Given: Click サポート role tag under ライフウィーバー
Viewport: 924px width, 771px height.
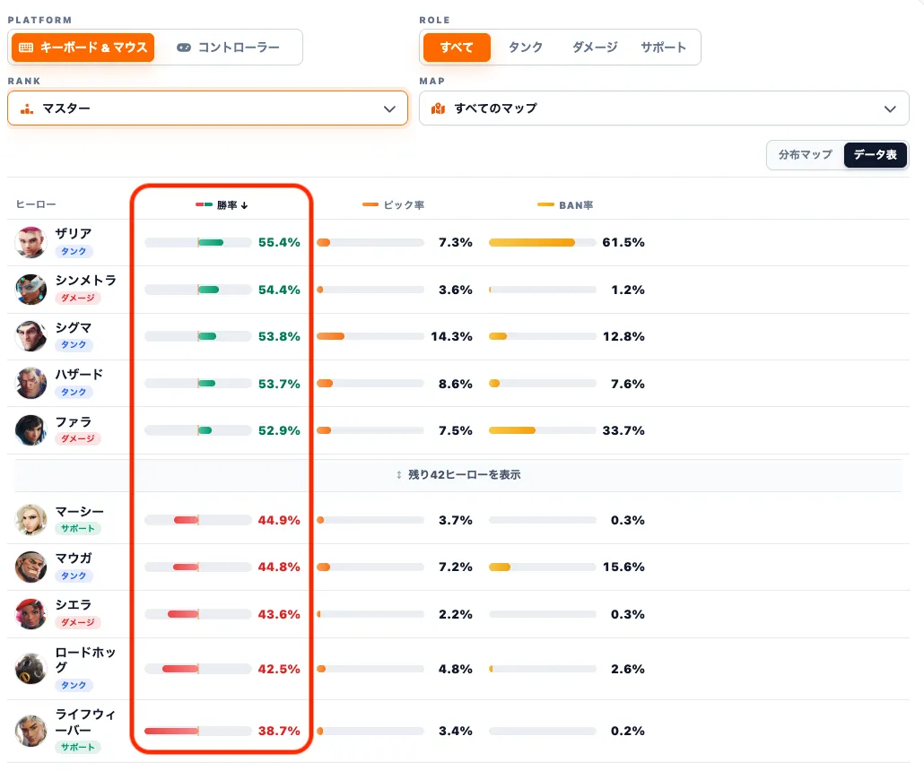Looking at the screenshot, I should [x=78, y=748].
